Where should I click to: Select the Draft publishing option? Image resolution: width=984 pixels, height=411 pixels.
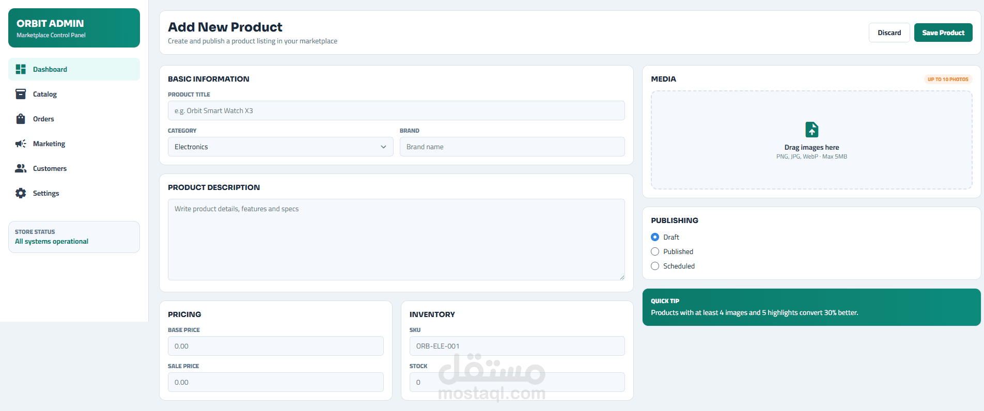click(655, 237)
